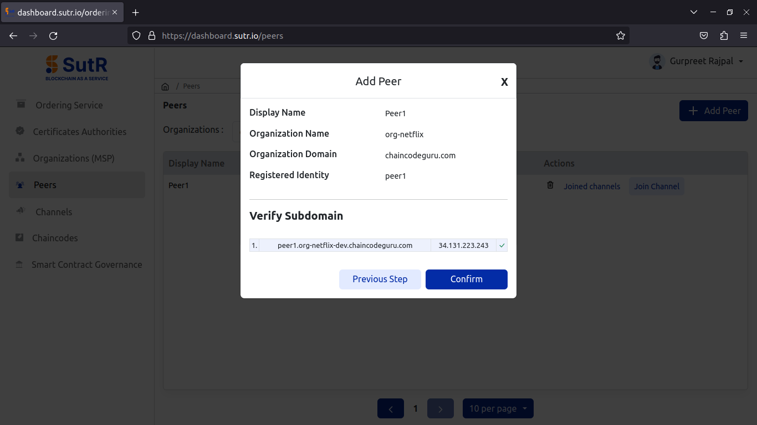Click the Channels sidebar icon

(x=21, y=211)
